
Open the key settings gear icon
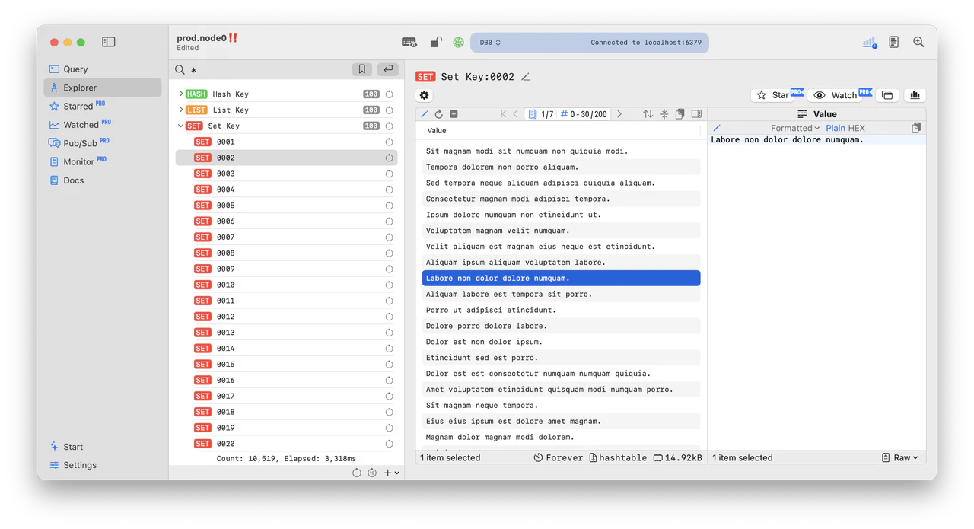point(424,94)
